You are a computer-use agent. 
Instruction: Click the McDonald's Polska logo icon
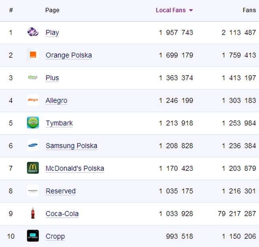33,168
